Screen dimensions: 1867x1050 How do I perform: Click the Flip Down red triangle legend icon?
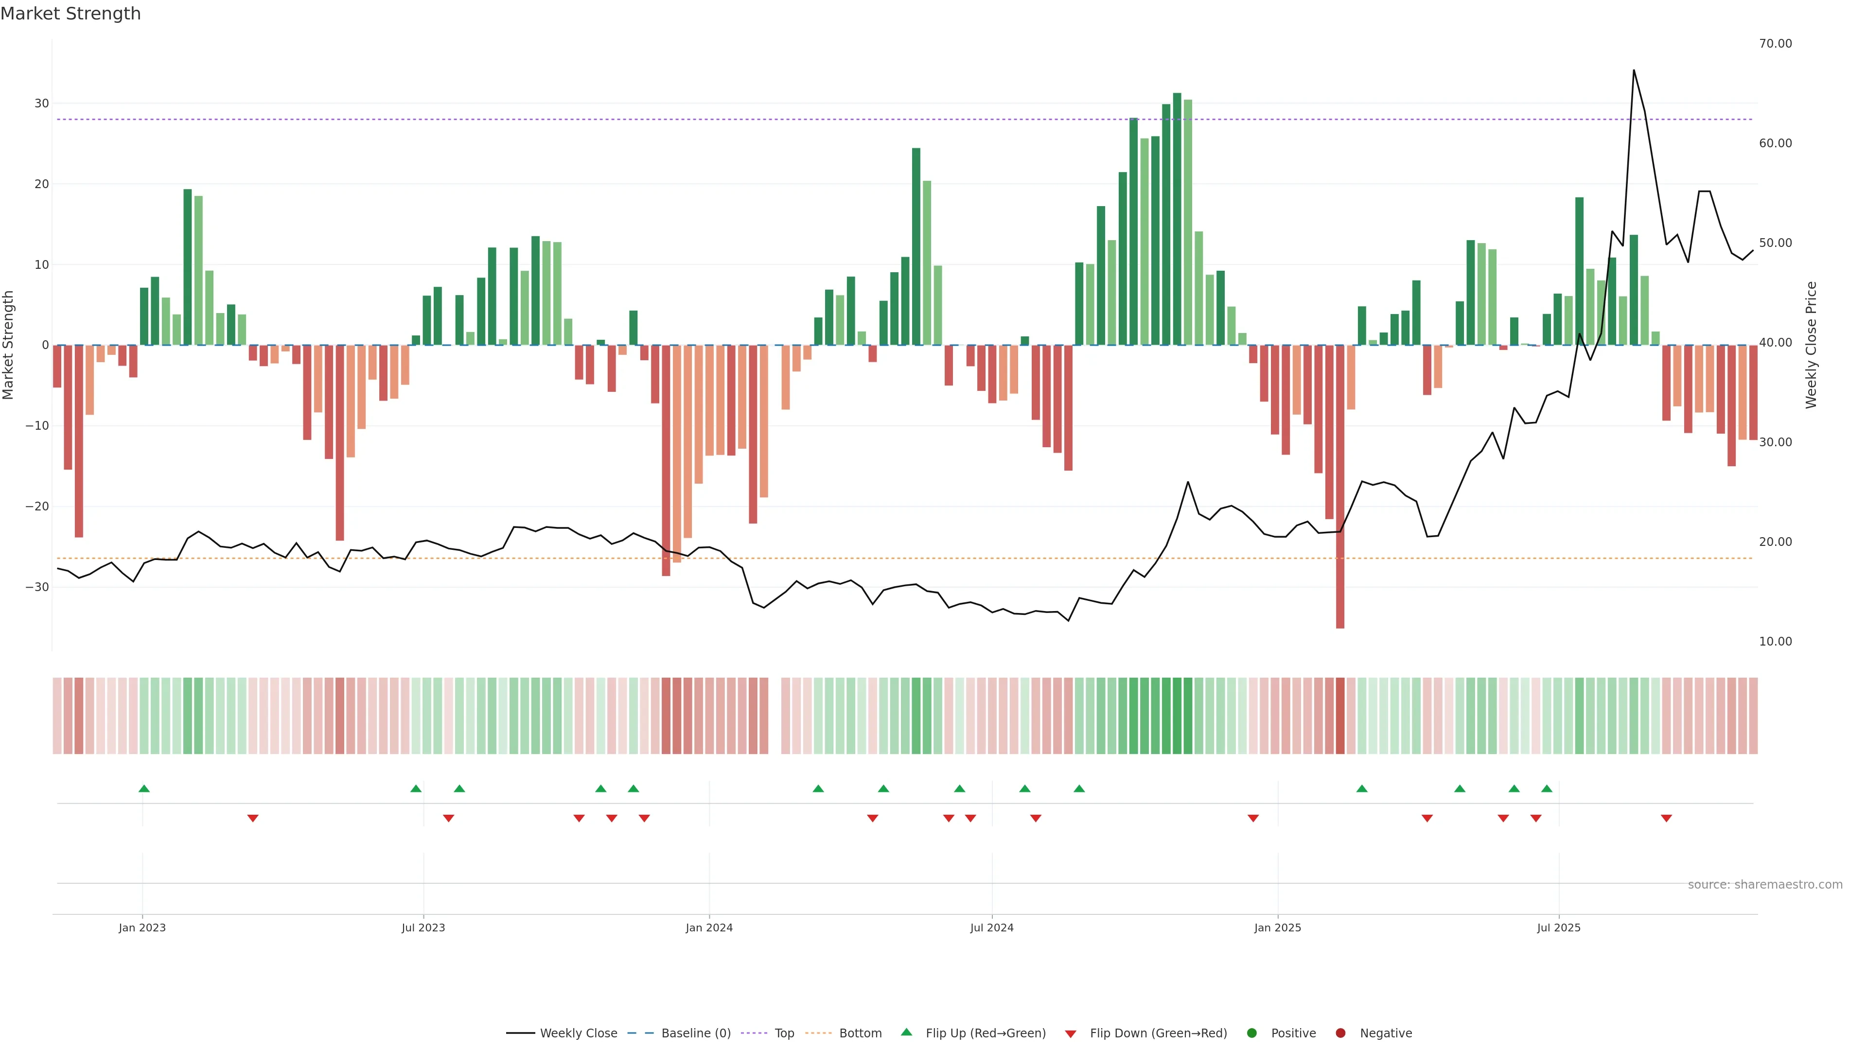(x=1071, y=1034)
